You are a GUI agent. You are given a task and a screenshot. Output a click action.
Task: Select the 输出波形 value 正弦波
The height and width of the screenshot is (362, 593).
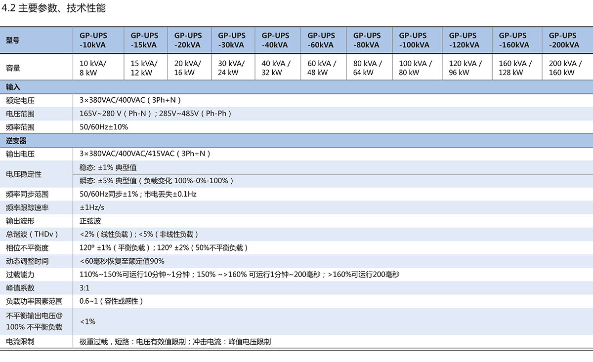[90, 221]
